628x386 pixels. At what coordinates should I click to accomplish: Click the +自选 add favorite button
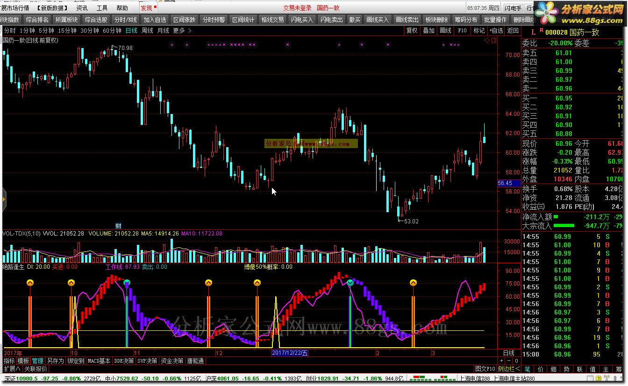[x=496, y=31]
